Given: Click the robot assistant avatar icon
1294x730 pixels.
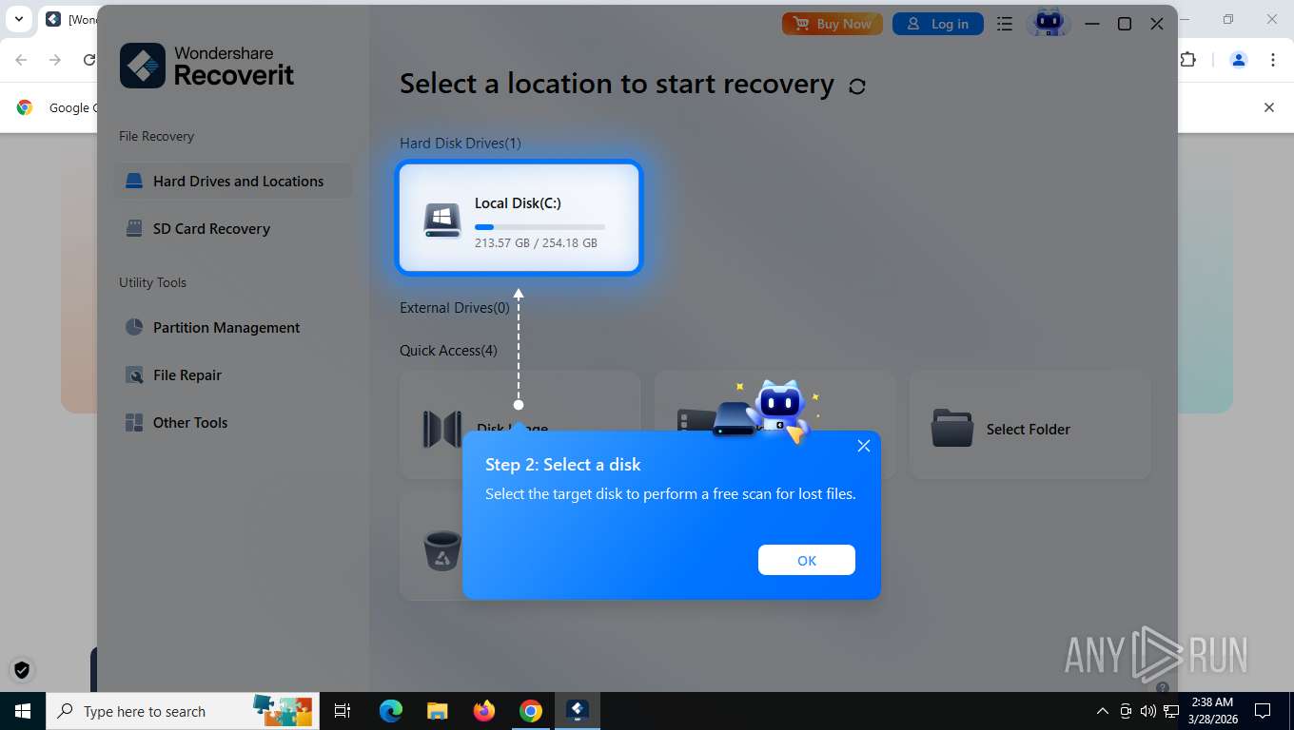Looking at the screenshot, I should [x=1049, y=23].
